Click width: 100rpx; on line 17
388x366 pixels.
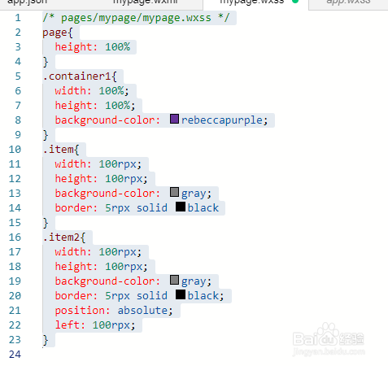click(x=98, y=252)
